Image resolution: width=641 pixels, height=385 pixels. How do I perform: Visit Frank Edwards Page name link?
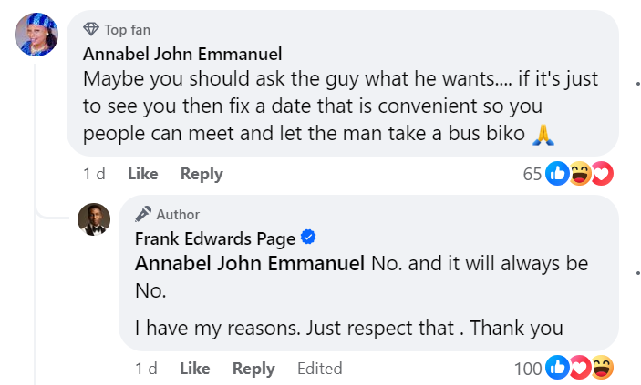pos(215,238)
